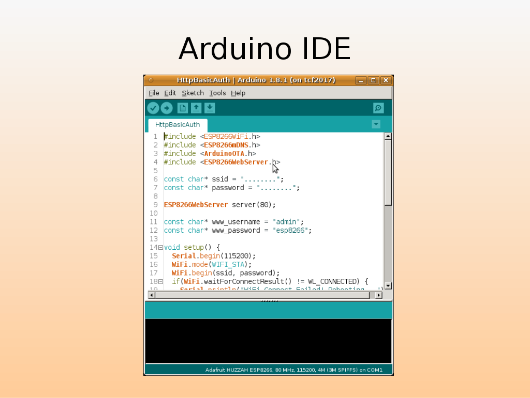Open the Serial Monitor magnifier icon
530x398 pixels.
click(378, 108)
